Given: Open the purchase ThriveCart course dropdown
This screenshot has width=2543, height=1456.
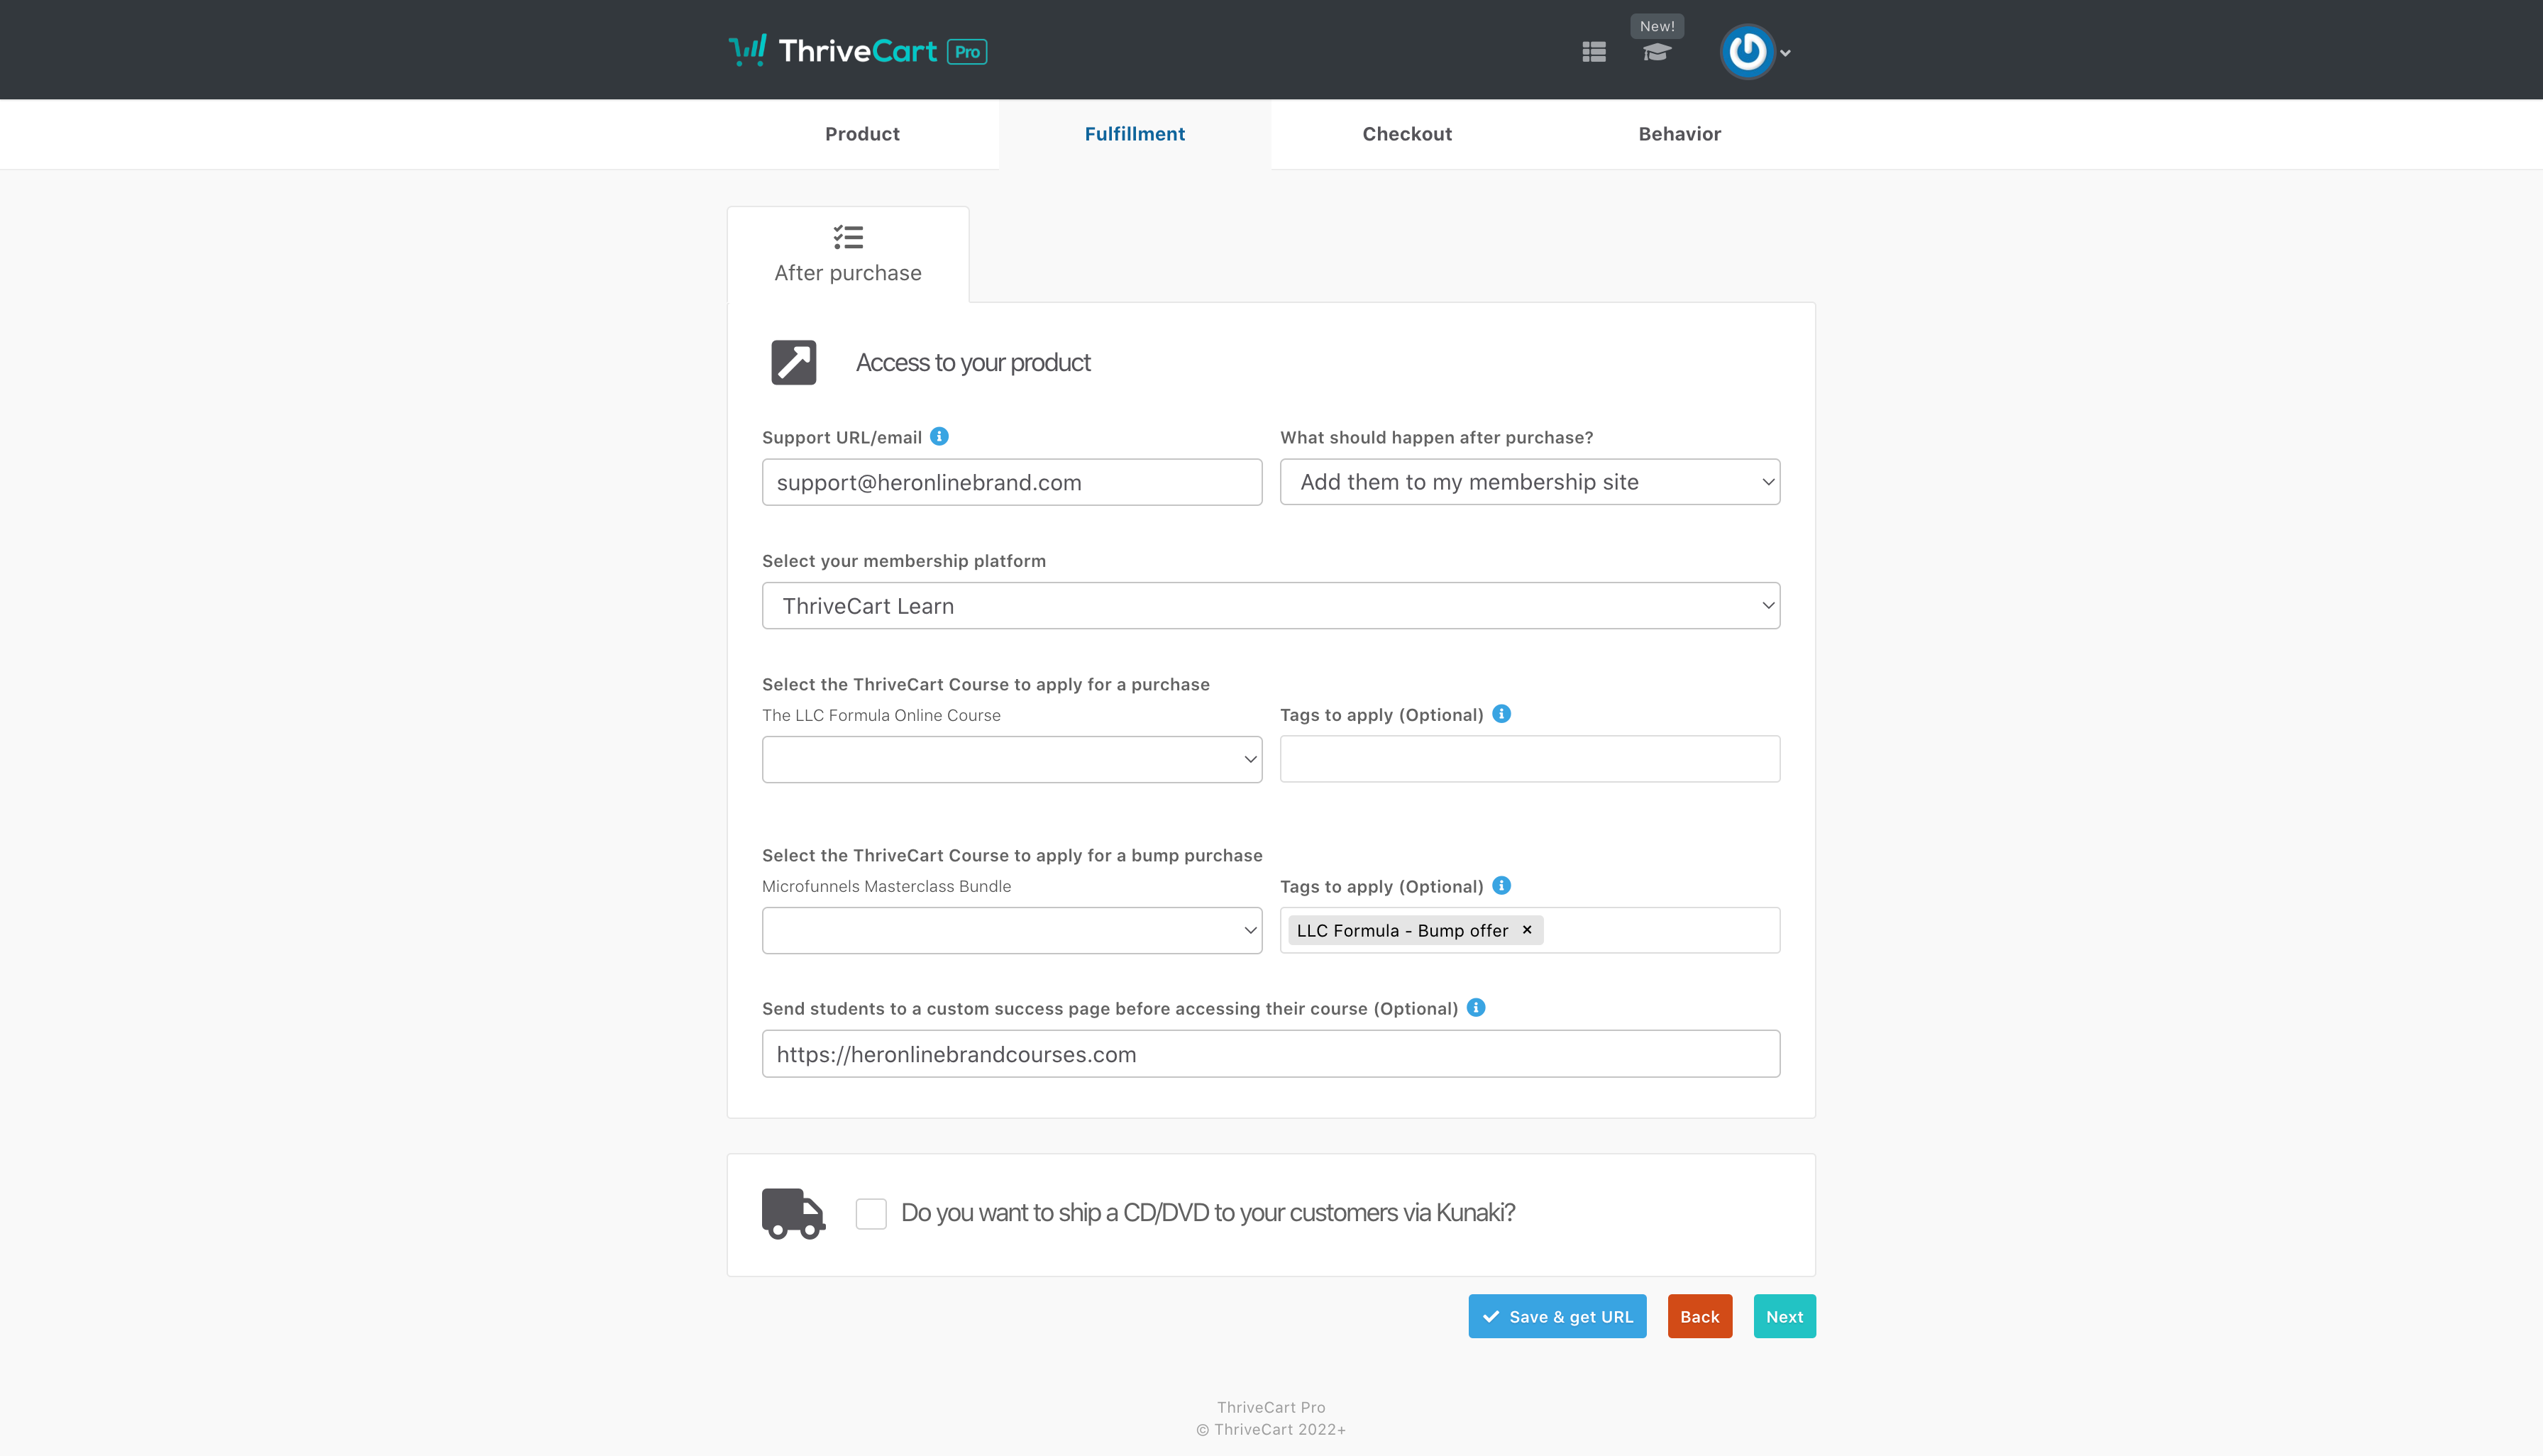Looking at the screenshot, I should tap(1011, 760).
